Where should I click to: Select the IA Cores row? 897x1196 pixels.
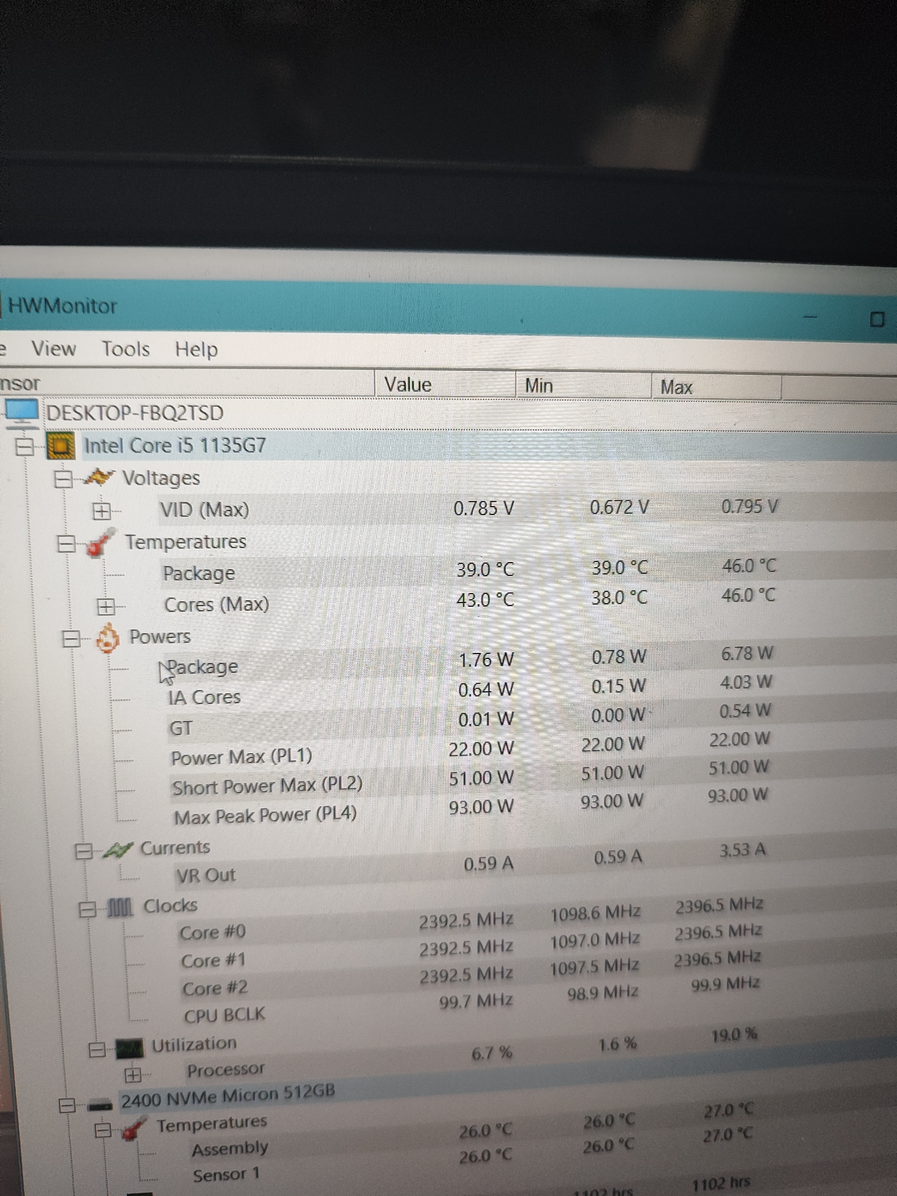click(x=204, y=697)
